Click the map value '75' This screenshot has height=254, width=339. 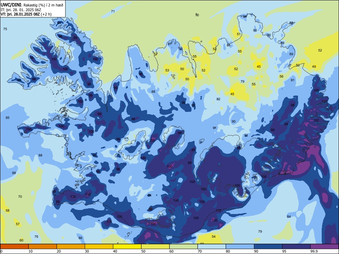pyautogui.click(x=5, y=29)
